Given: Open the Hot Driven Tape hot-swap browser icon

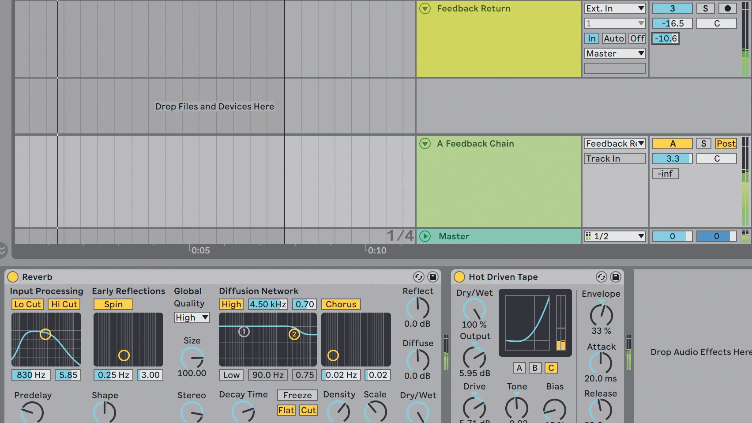Looking at the screenshot, I should pyautogui.click(x=602, y=277).
